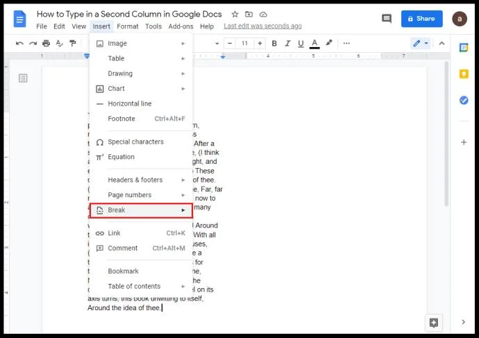
Task: Decrease font size
Action: [x=230, y=43]
